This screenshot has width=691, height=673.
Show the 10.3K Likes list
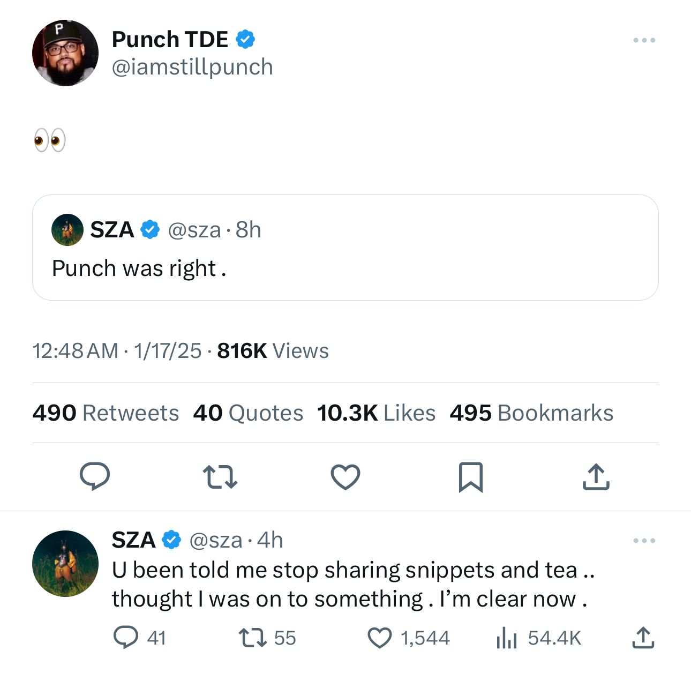[x=376, y=413]
